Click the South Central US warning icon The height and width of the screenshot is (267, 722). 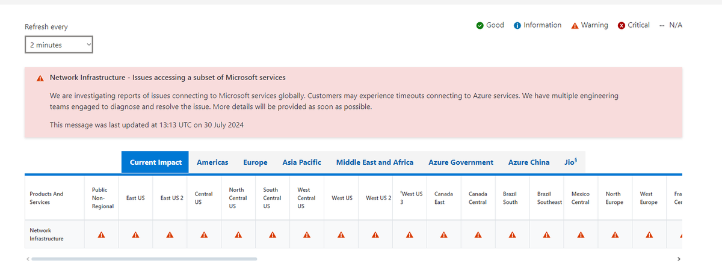click(273, 235)
